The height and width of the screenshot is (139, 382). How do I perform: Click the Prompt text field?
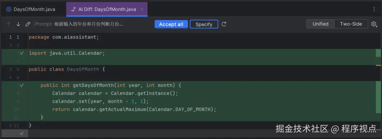coord(79,24)
